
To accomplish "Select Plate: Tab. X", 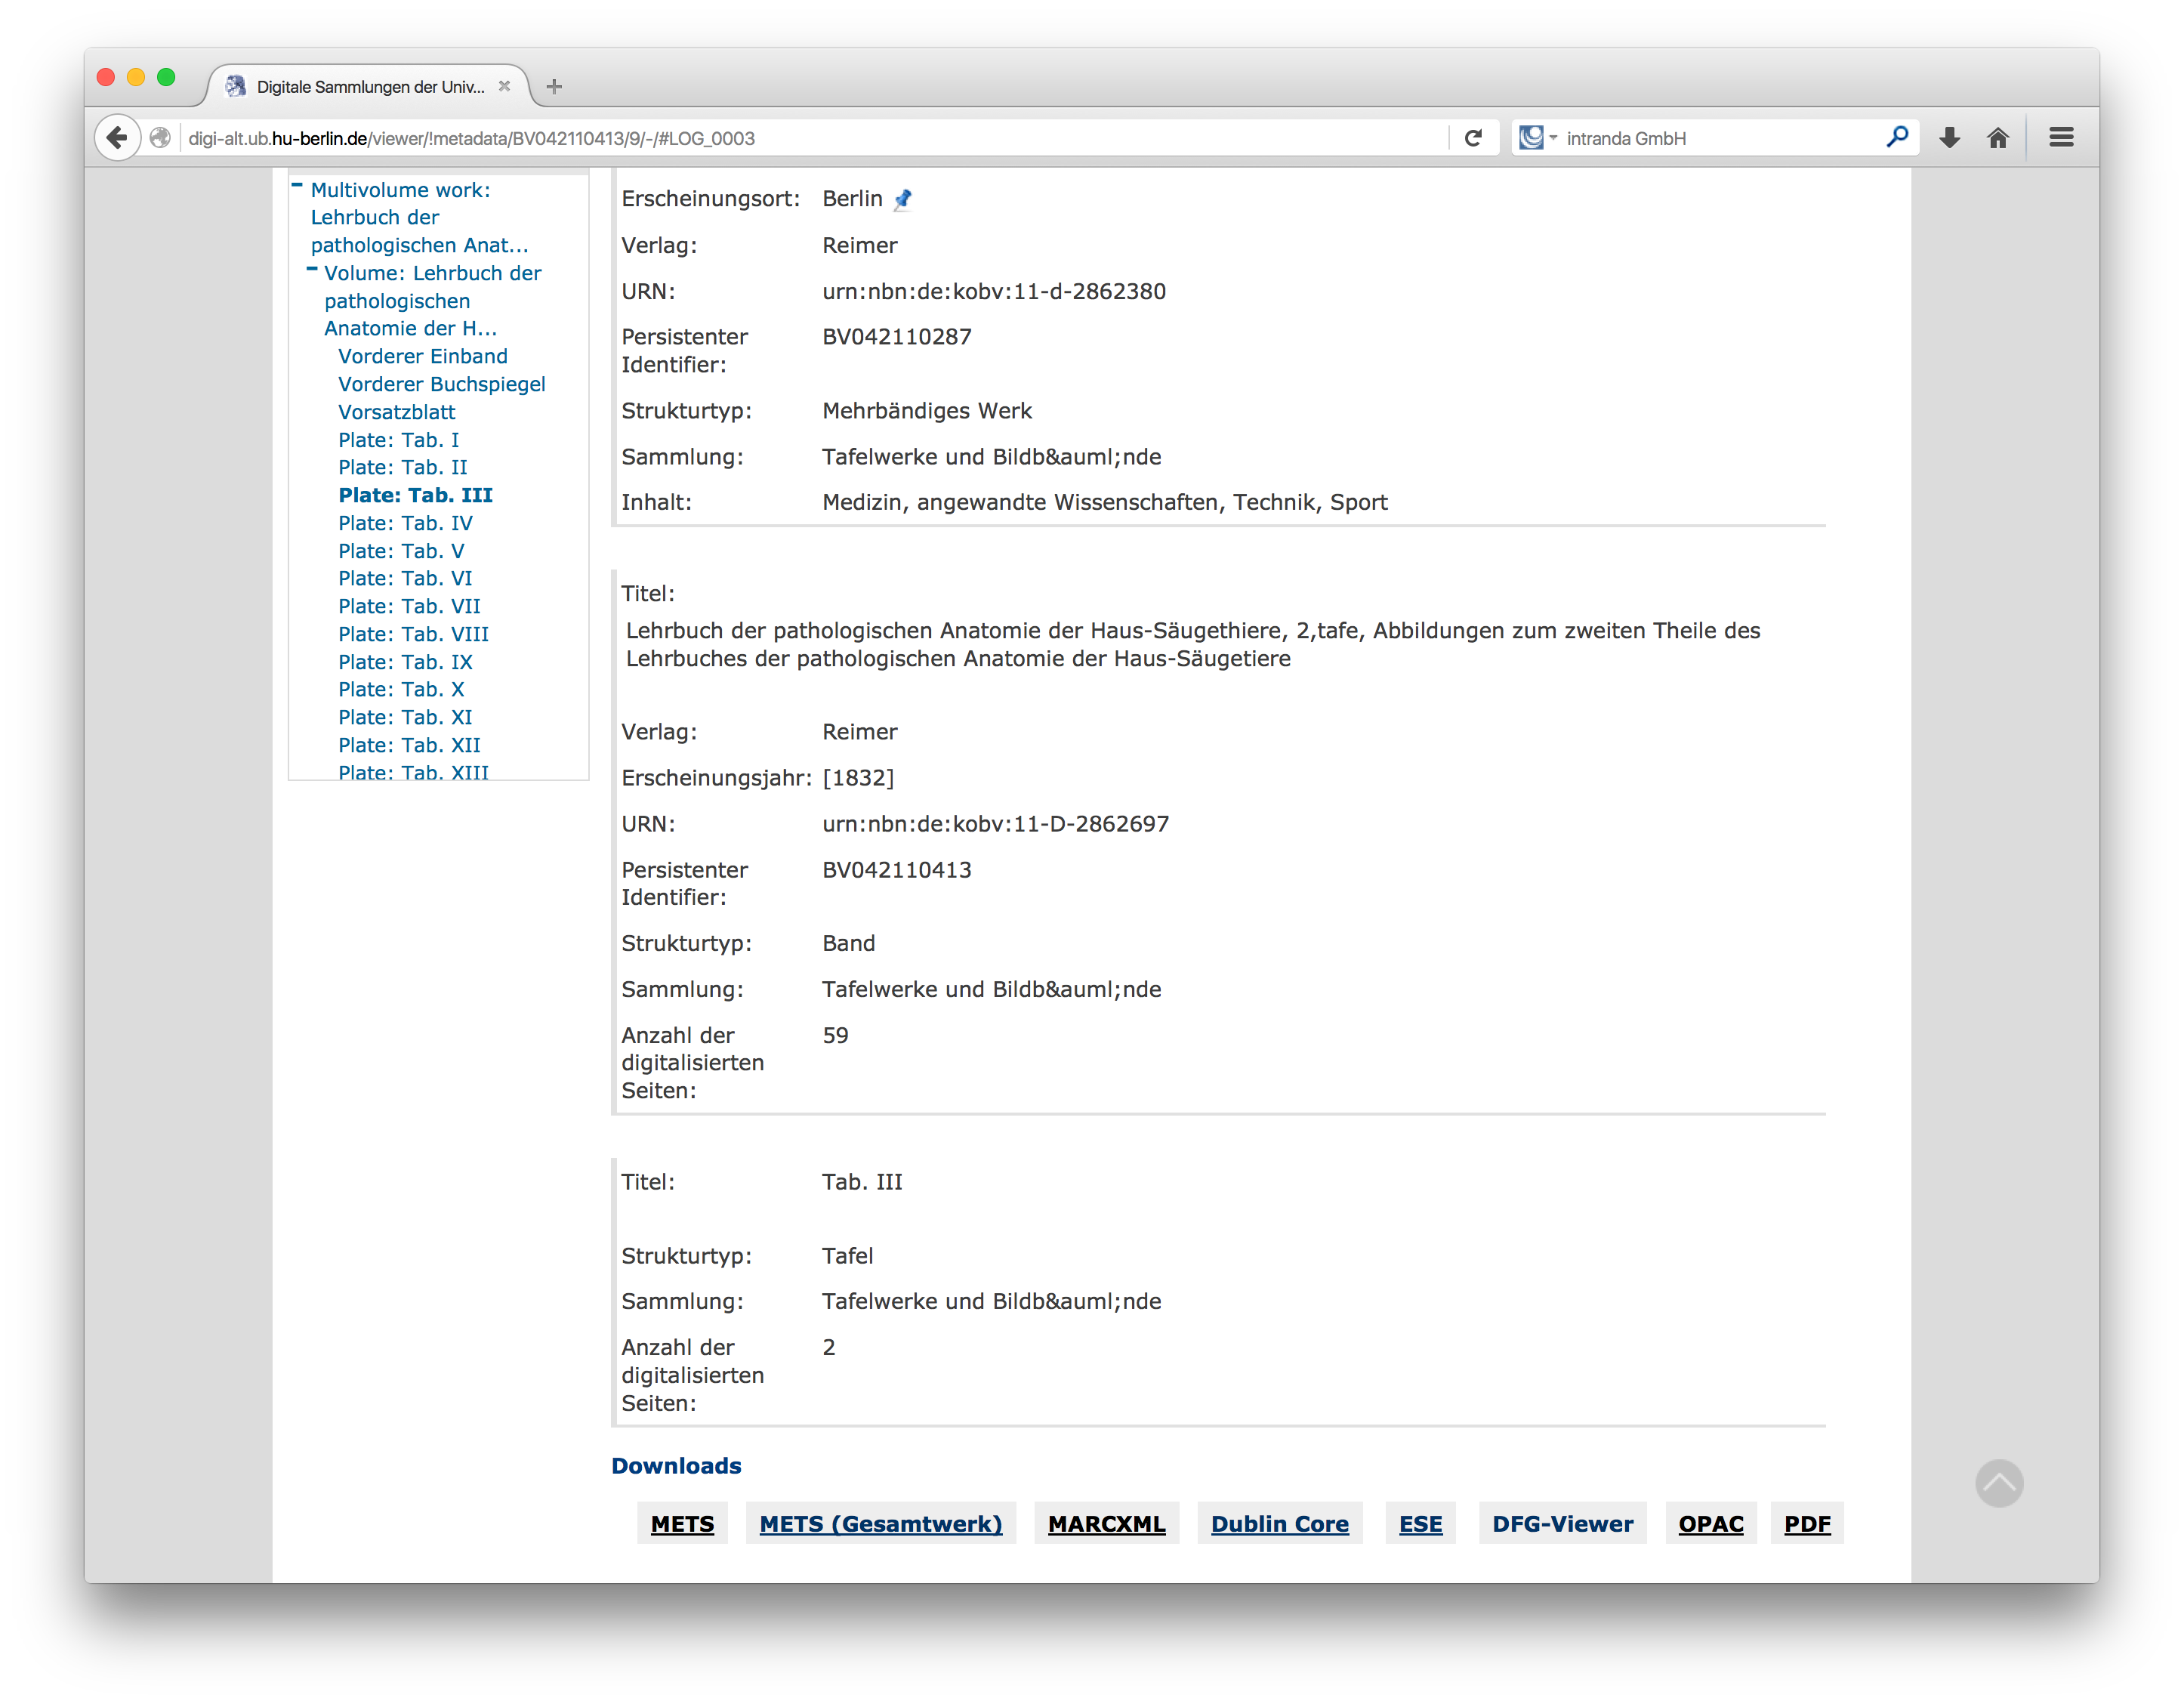I will (x=401, y=690).
